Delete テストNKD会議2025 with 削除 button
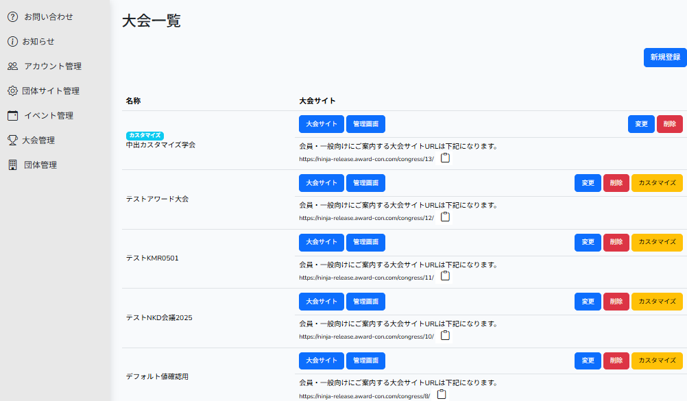The width and height of the screenshot is (687, 401). [616, 302]
